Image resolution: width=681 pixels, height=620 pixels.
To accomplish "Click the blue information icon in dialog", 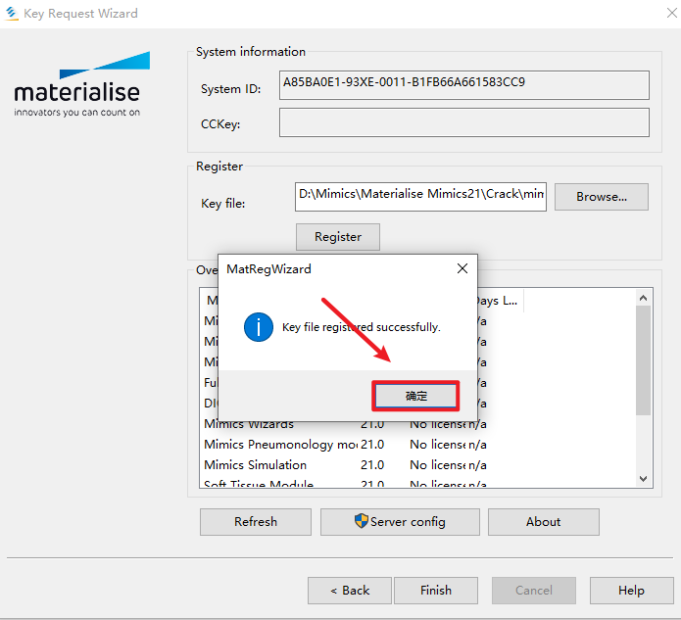I will pyautogui.click(x=258, y=327).
